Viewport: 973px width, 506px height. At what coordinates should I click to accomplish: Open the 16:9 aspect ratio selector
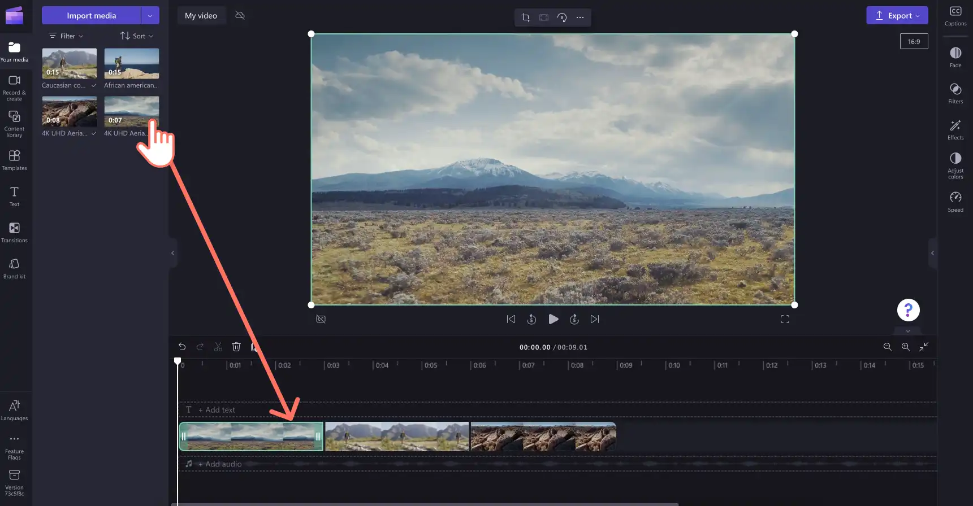tap(914, 41)
